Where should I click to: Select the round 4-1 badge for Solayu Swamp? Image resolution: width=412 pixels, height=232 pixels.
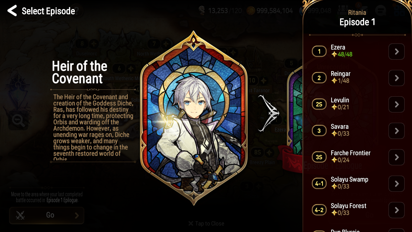(319, 184)
